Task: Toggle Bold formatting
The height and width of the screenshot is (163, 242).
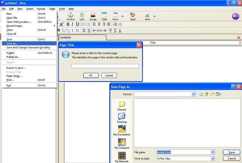Action: (68, 24)
